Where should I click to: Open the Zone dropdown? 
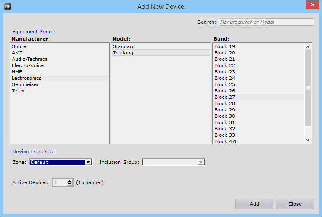[88, 162]
